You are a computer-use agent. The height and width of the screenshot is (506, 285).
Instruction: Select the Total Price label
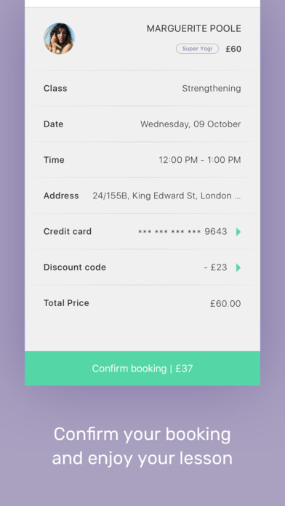(66, 303)
